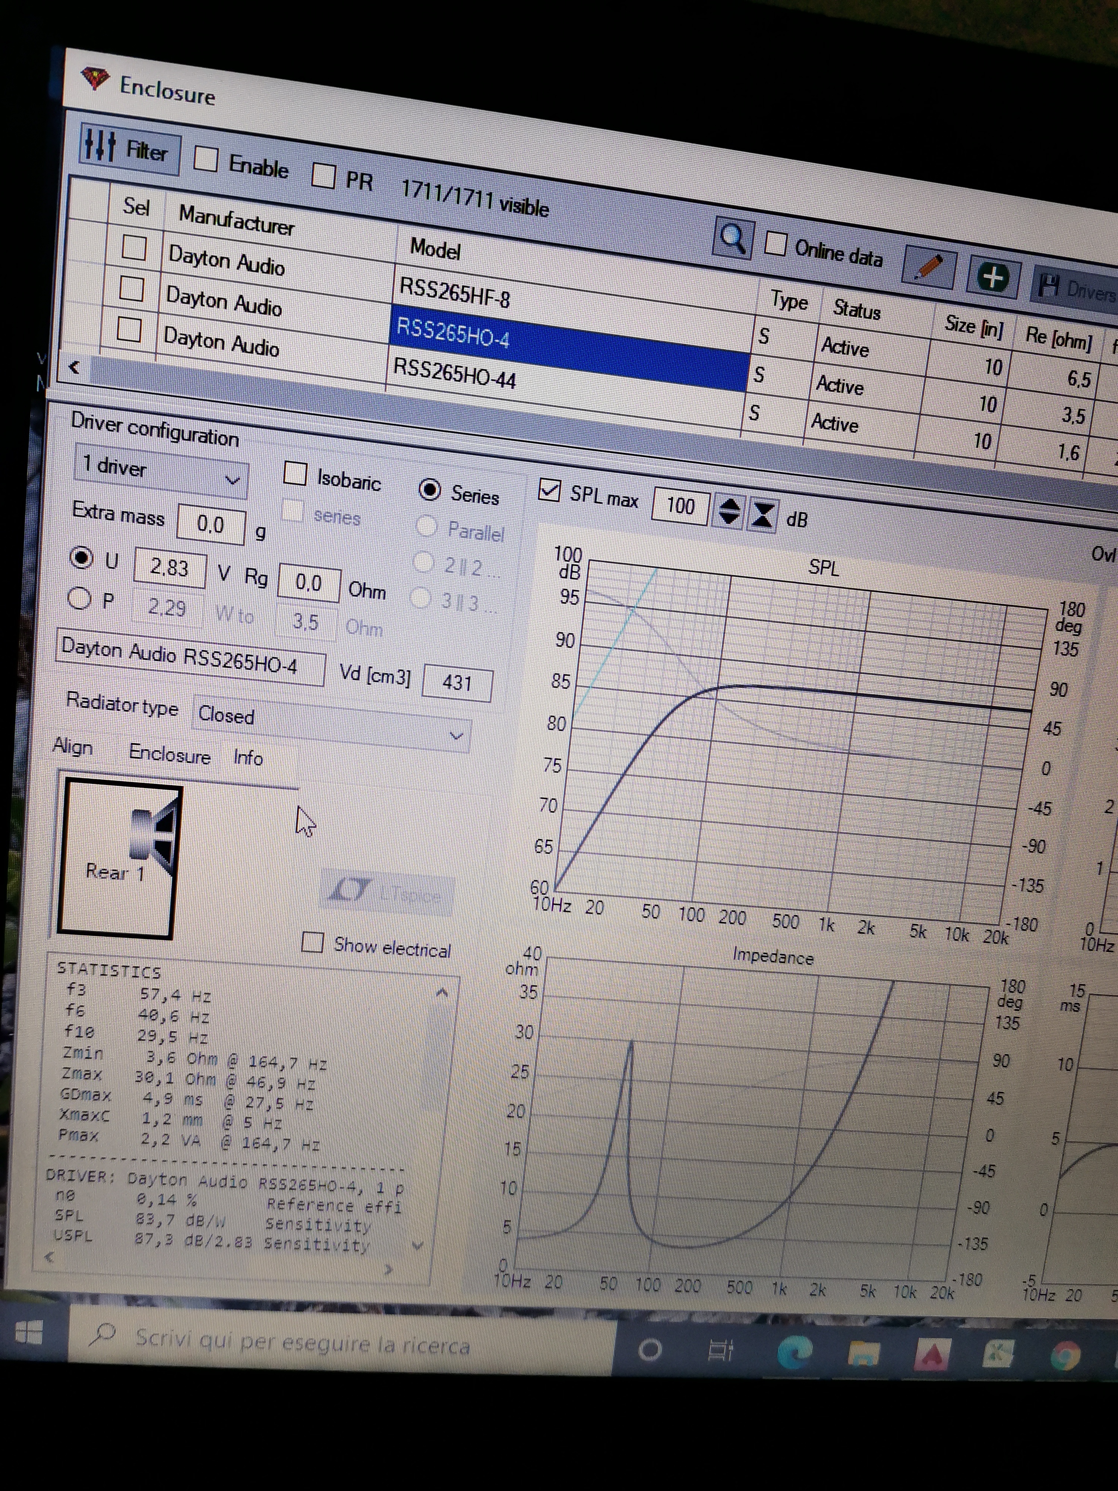Click the statistics scroll-up arrow
The height and width of the screenshot is (1491, 1118).
click(x=442, y=992)
